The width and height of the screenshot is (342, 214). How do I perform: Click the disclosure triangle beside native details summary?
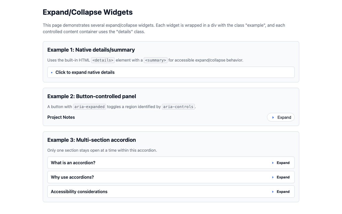(x=52, y=72)
